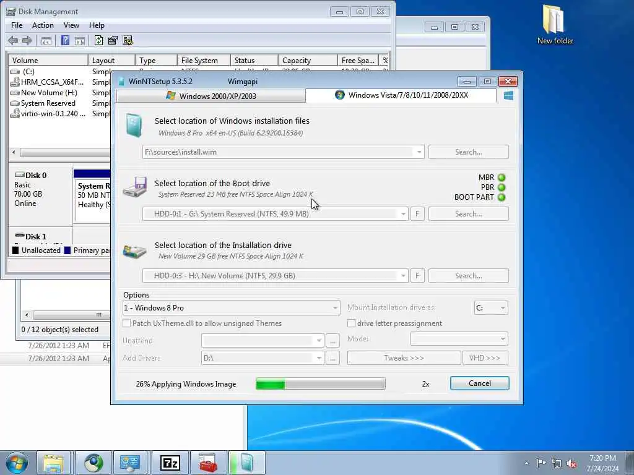The width and height of the screenshot is (634, 475).
Task: Open the Mount Installation drive C: dropdown
Action: tap(503, 308)
